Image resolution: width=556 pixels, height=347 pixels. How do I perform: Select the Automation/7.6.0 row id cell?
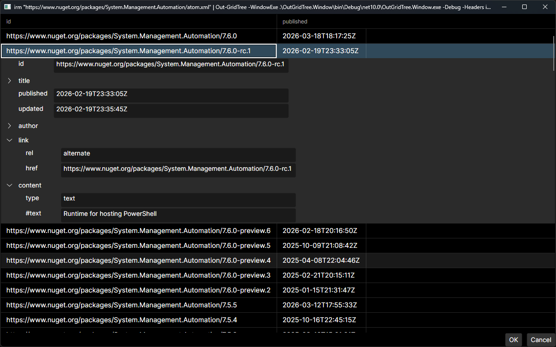coord(138,36)
